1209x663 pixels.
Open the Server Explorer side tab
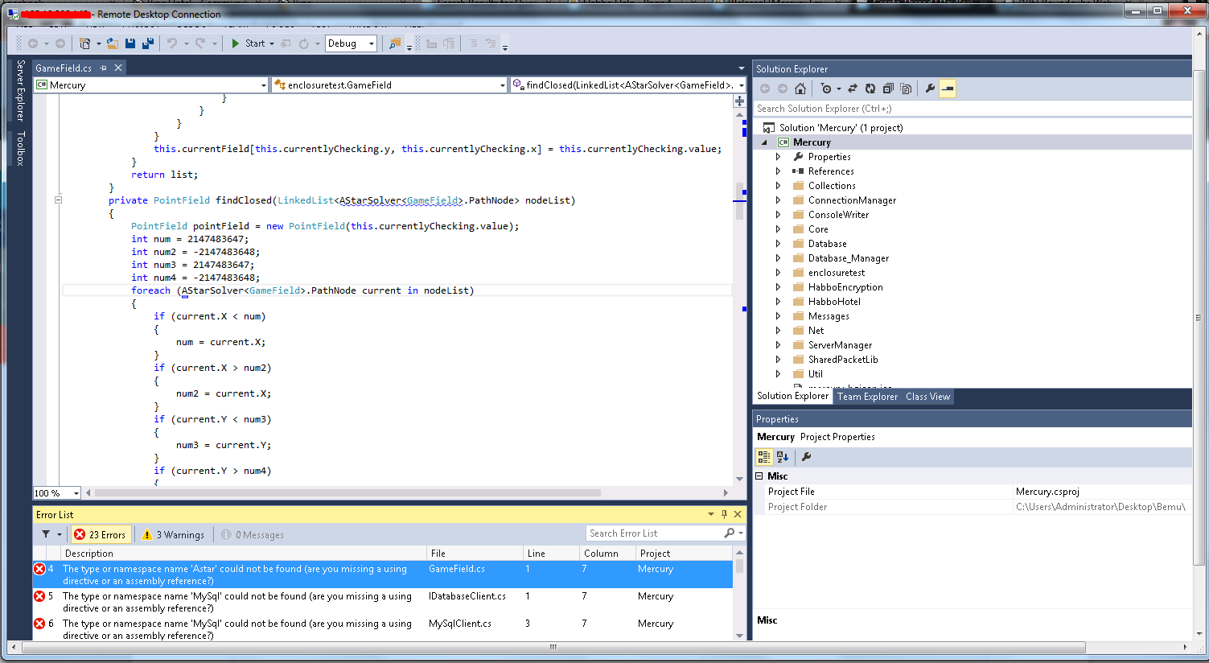(21, 90)
